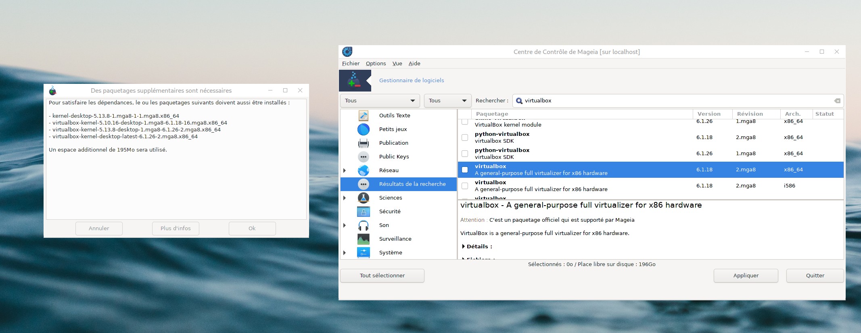
Task: Click Tout sélectionner button
Action: pyautogui.click(x=382, y=276)
